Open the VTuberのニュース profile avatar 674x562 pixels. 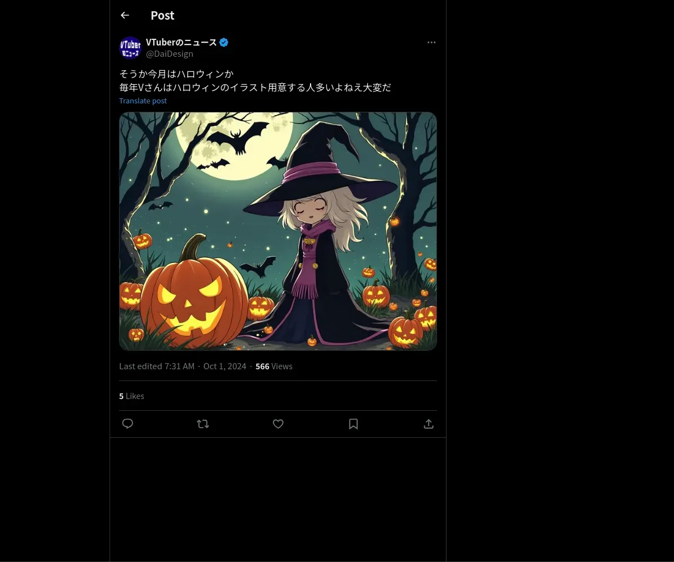click(130, 48)
